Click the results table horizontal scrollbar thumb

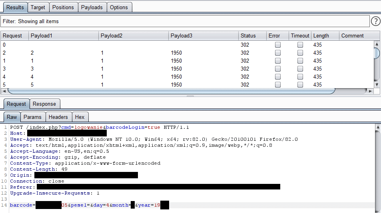click(171, 91)
